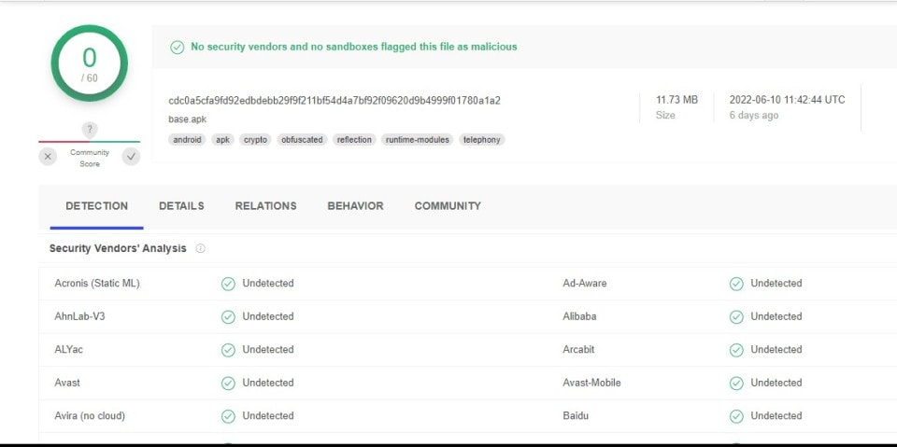Switch to the DETECTION tab

tap(96, 206)
